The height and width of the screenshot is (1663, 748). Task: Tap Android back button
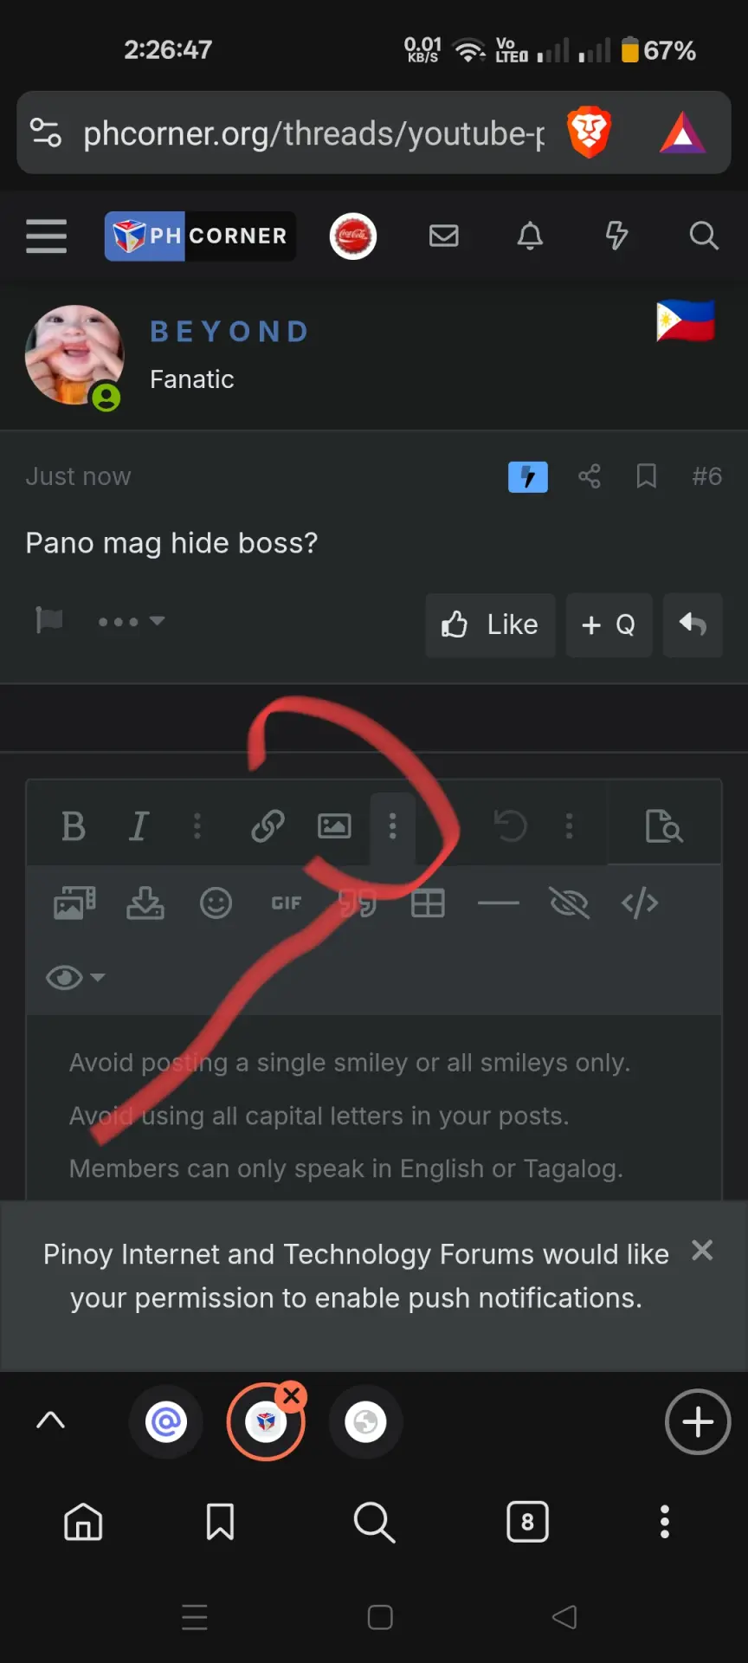pyautogui.click(x=564, y=1617)
